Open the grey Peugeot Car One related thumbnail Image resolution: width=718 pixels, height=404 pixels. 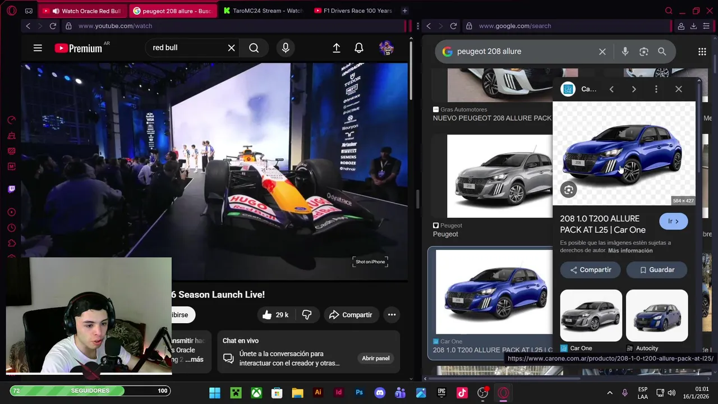(x=591, y=315)
